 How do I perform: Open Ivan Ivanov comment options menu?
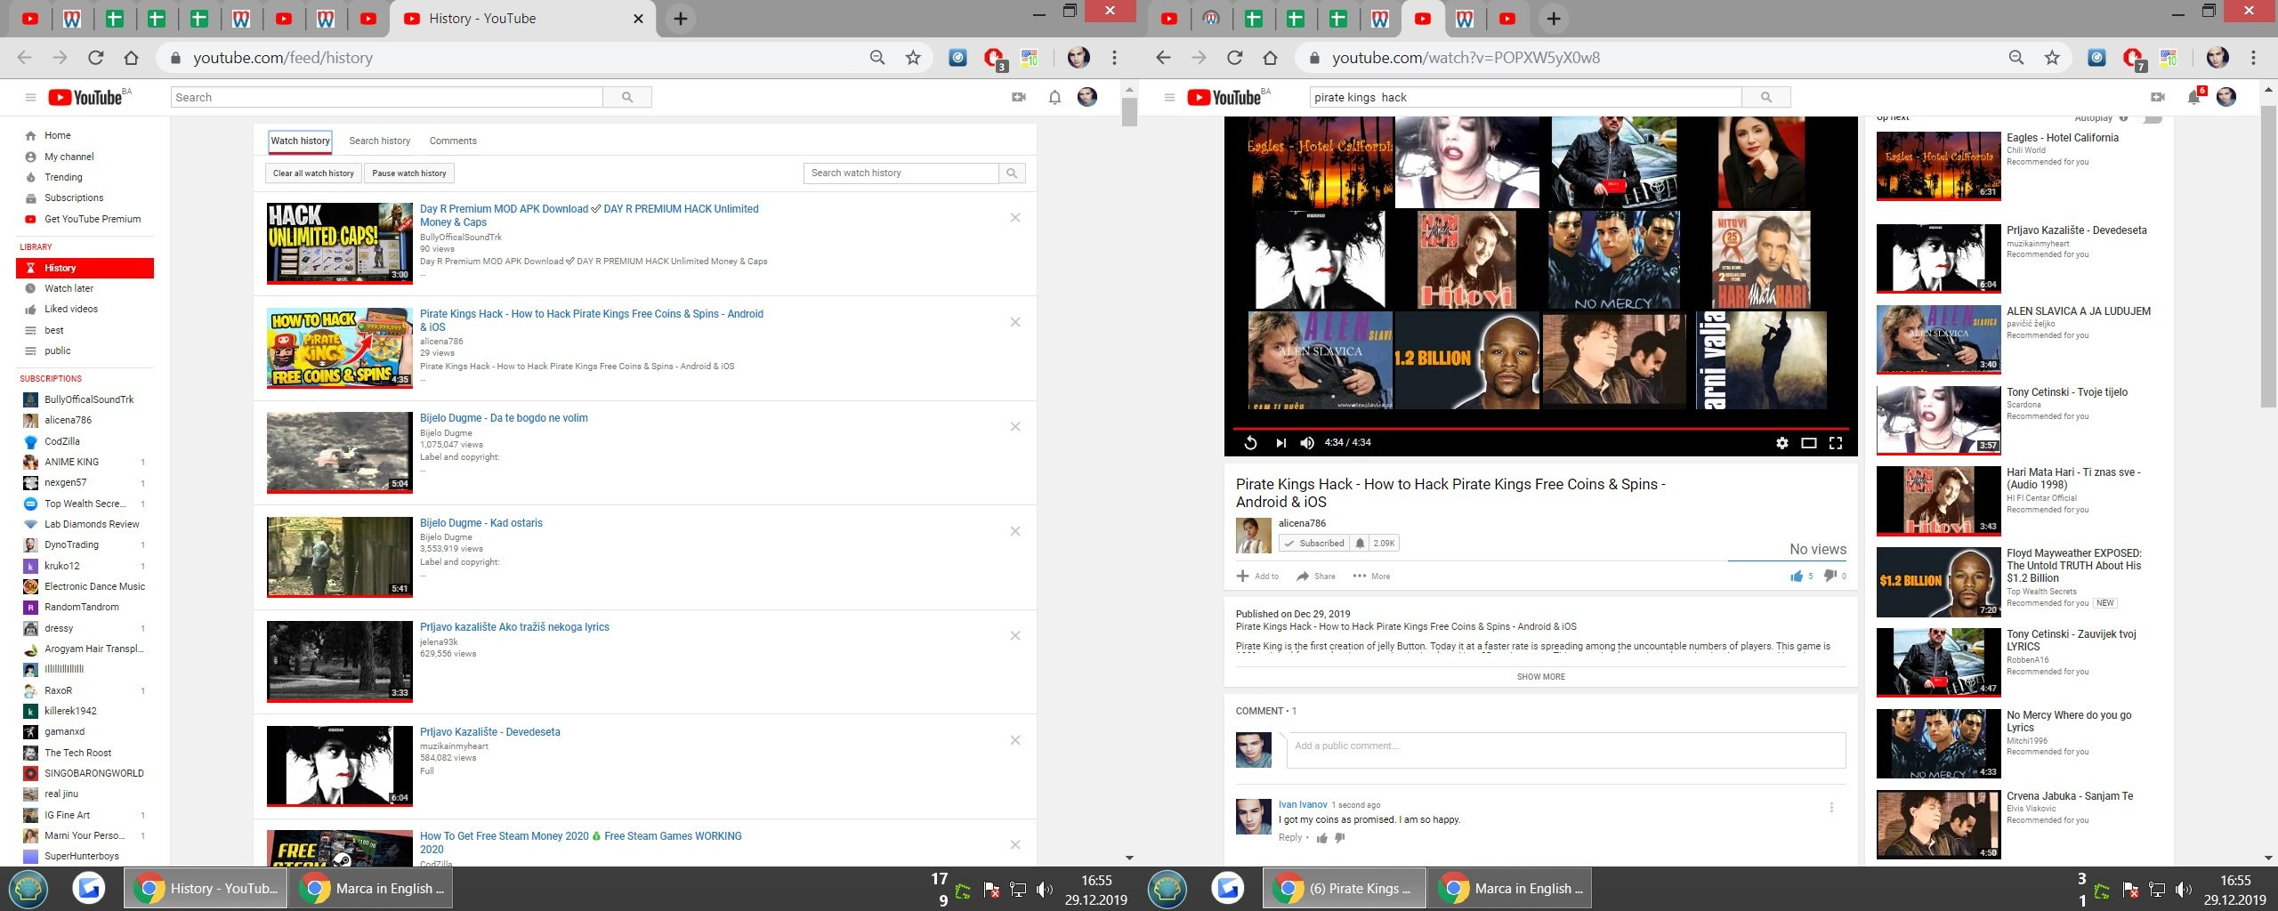[1831, 808]
